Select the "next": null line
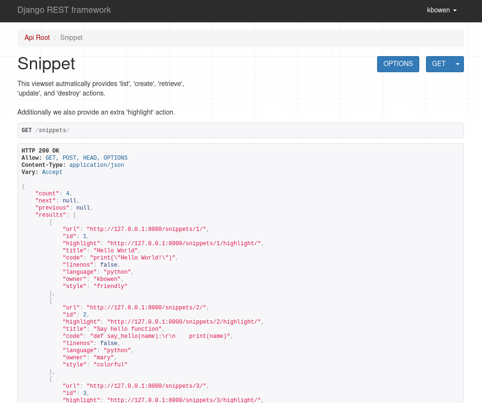This screenshot has width=482, height=403. tap(57, 201)
